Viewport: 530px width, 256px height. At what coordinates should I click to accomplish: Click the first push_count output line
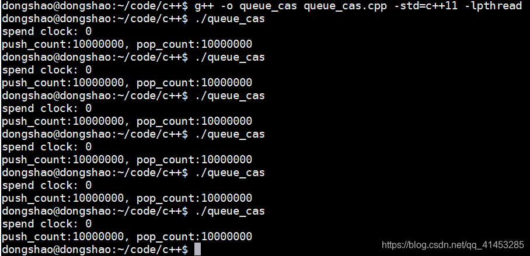click(127, 44)
